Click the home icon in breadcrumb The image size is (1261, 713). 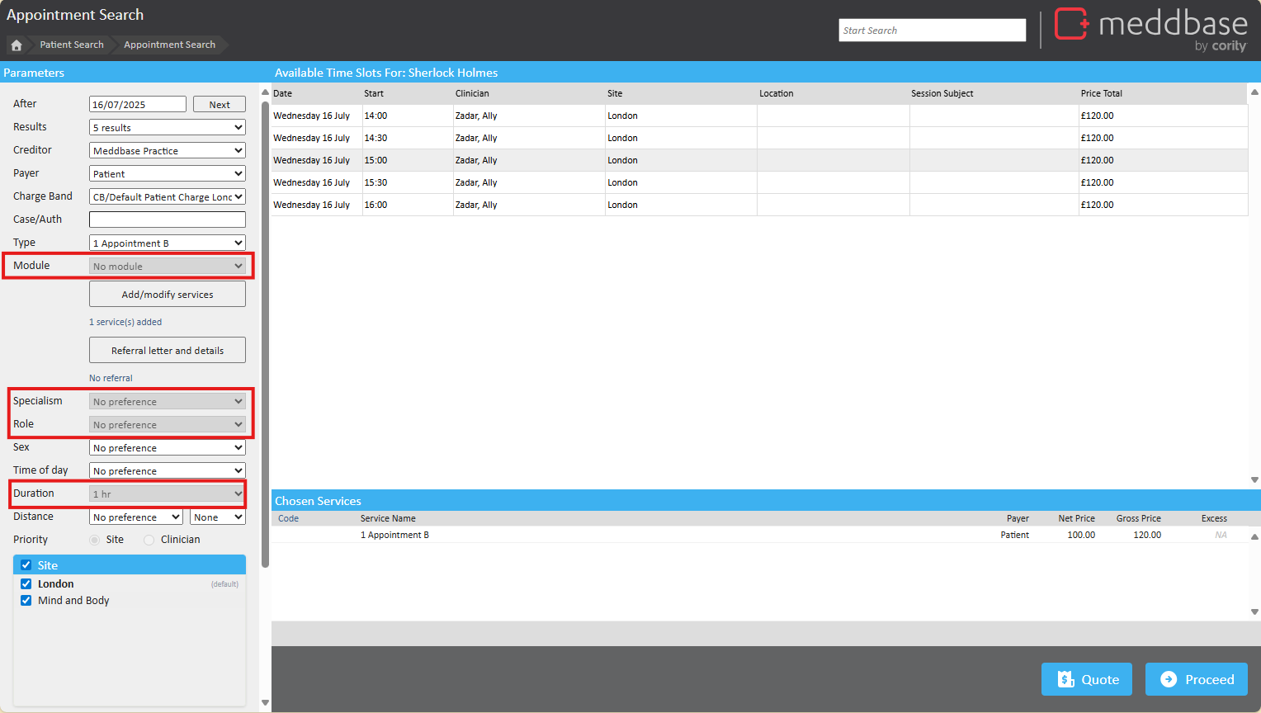(17, 45)
